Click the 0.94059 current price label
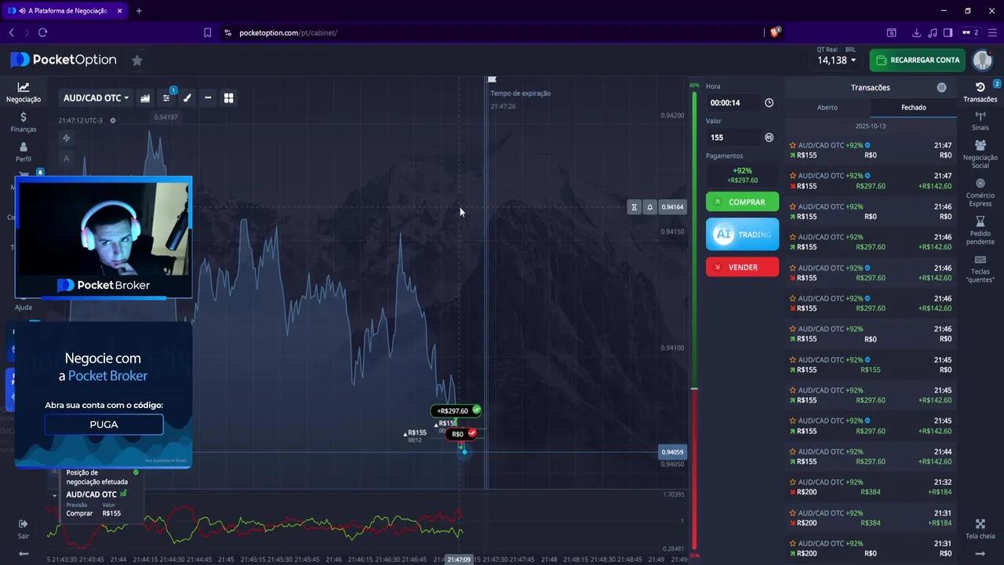 pyautogui.click(x=672, y=452)
